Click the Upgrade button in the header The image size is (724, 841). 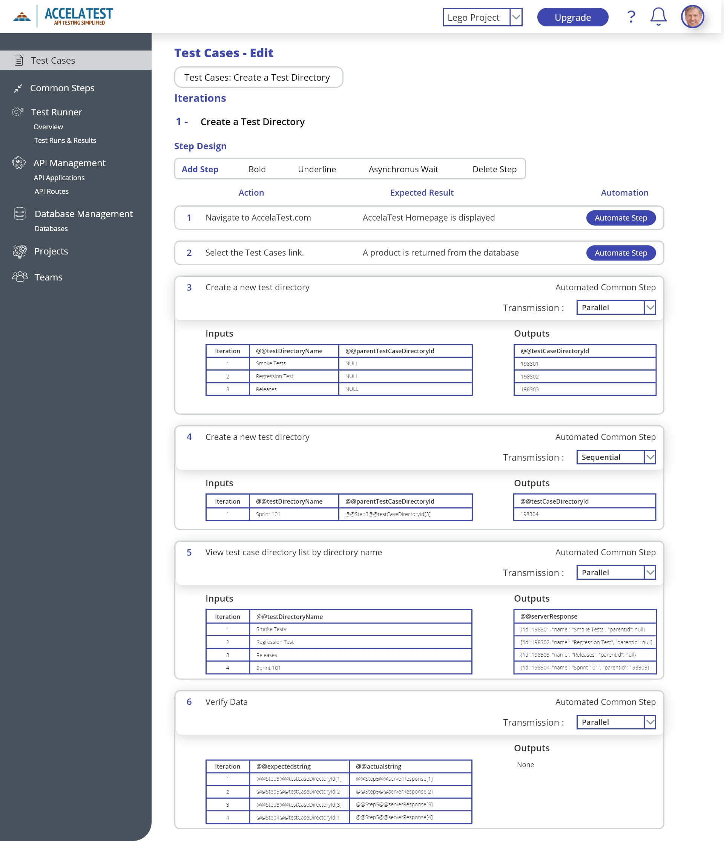pos(572,17)
